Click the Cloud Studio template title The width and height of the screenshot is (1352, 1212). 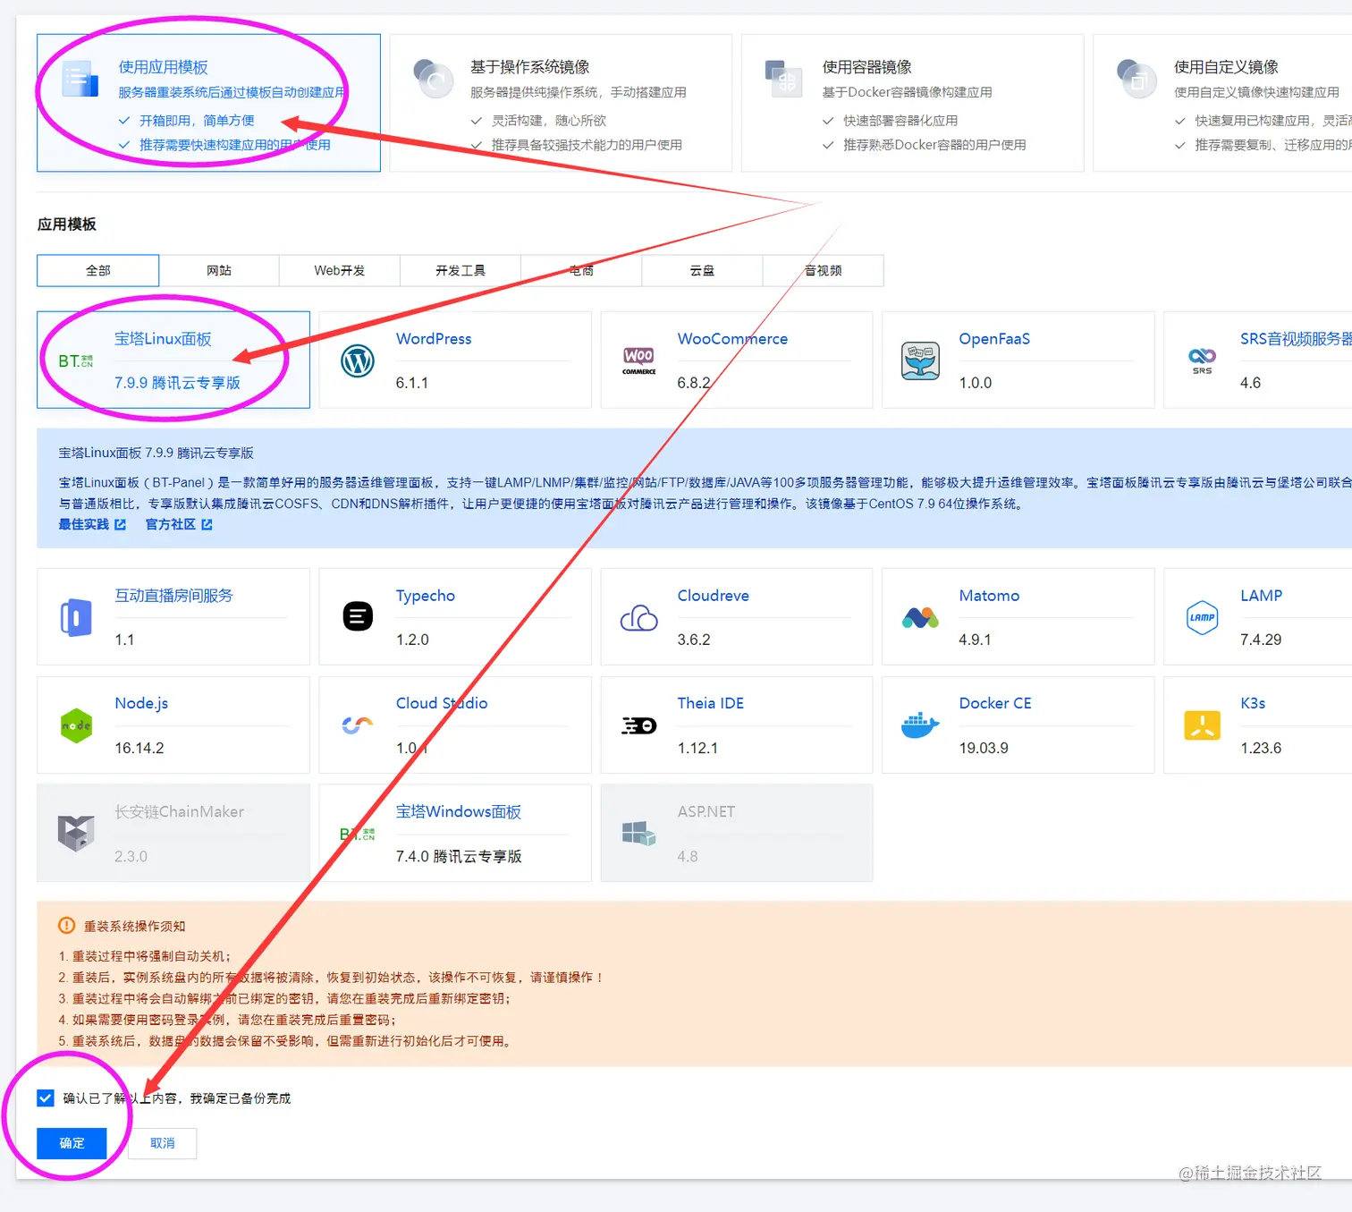click(x=442, y=704)
